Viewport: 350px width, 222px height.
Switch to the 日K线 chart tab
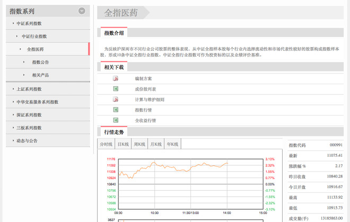pos(123,144)
